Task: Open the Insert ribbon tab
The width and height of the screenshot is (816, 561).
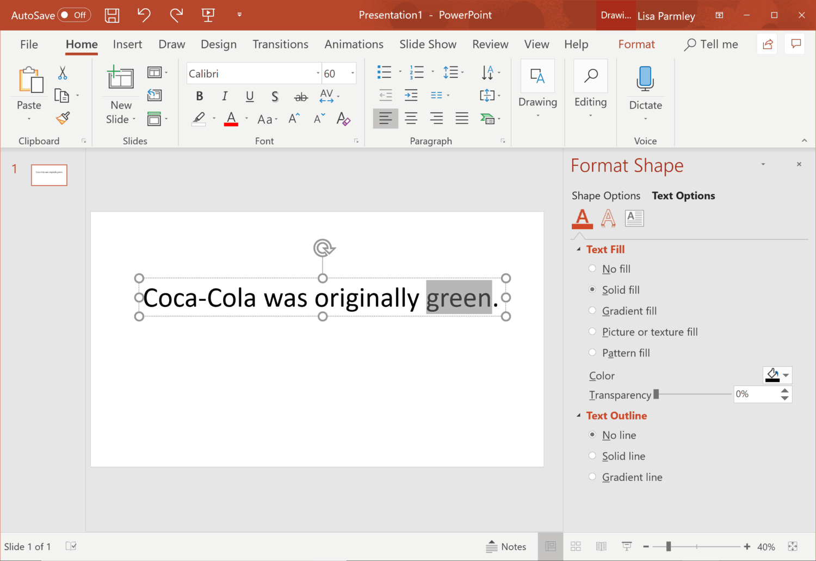Action: (x=127, y=45)
